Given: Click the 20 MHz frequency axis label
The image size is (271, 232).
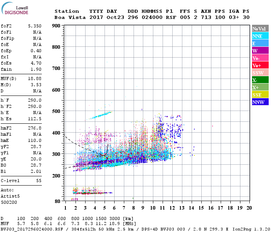Looking at the screenshot, I should [x=249, y=208].
